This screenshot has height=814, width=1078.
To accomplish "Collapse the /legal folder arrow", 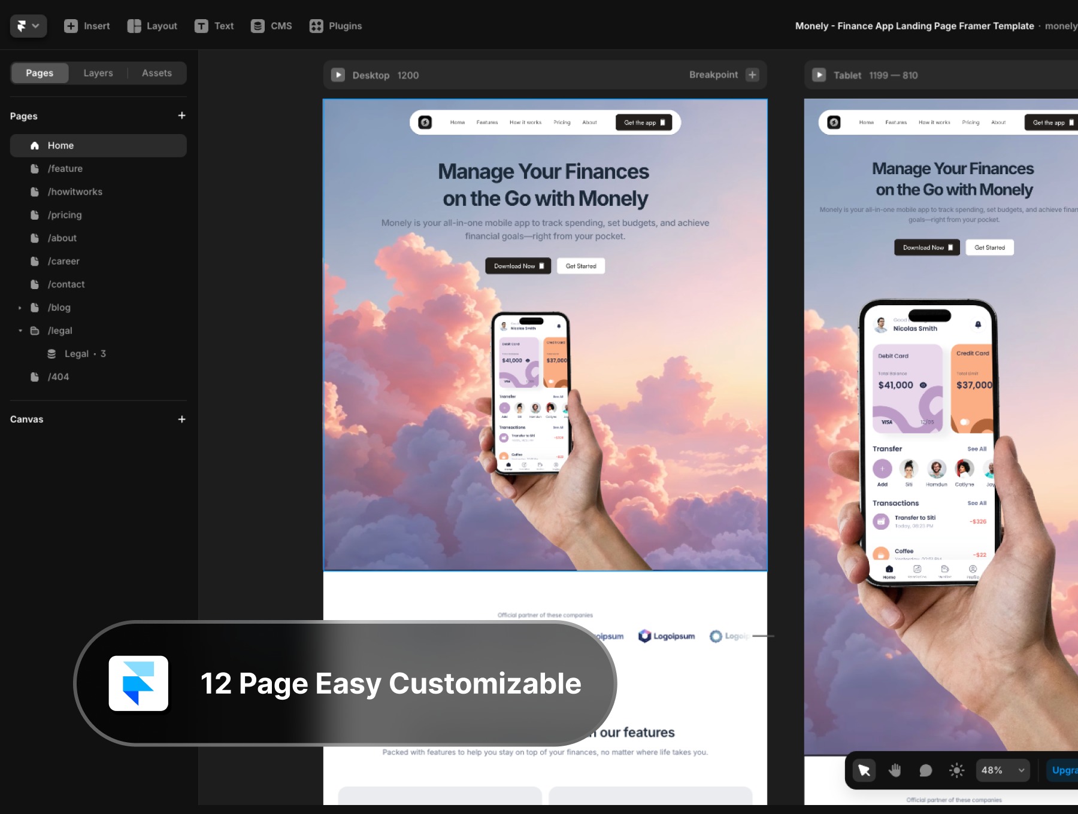I will tap(20, 330).
